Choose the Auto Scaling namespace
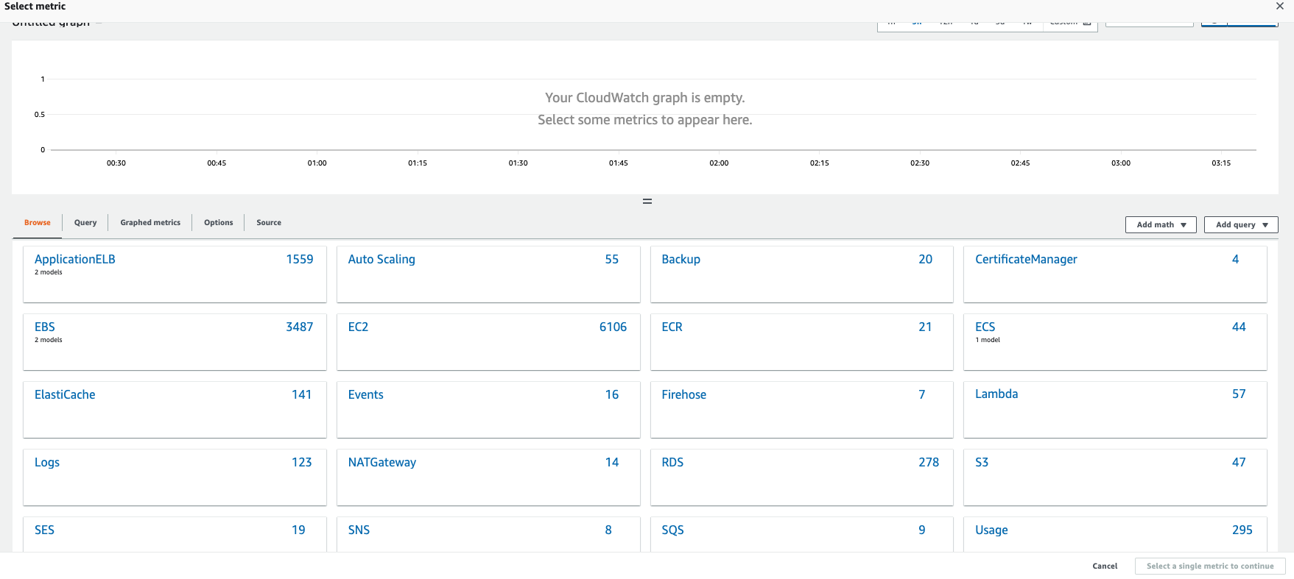This screenshot has height=579, width=1294. [381, 259]
